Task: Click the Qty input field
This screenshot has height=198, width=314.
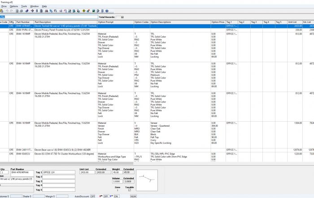Action: click(4, 172)
